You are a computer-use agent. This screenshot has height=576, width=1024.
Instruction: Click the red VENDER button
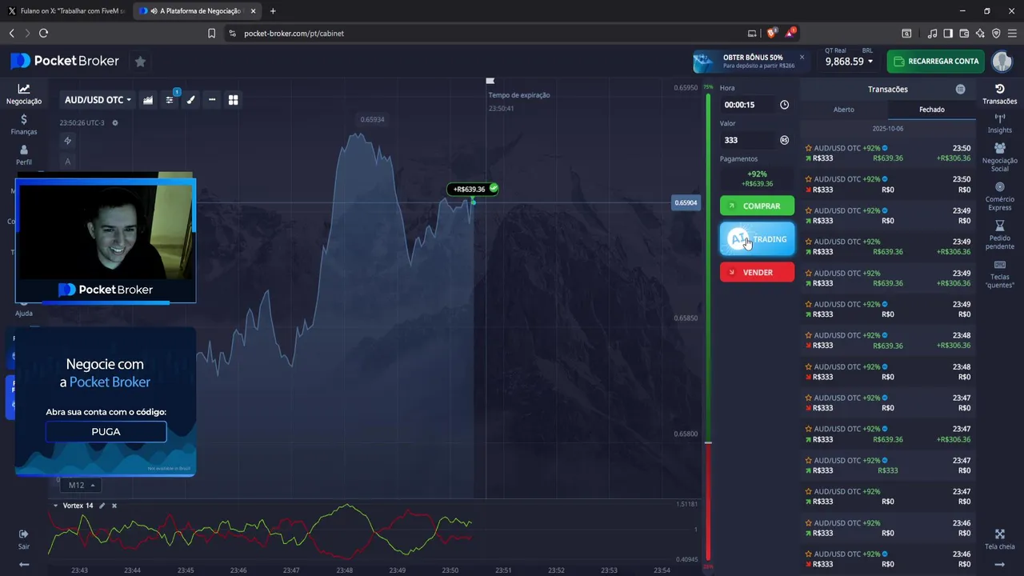[757, 272]
